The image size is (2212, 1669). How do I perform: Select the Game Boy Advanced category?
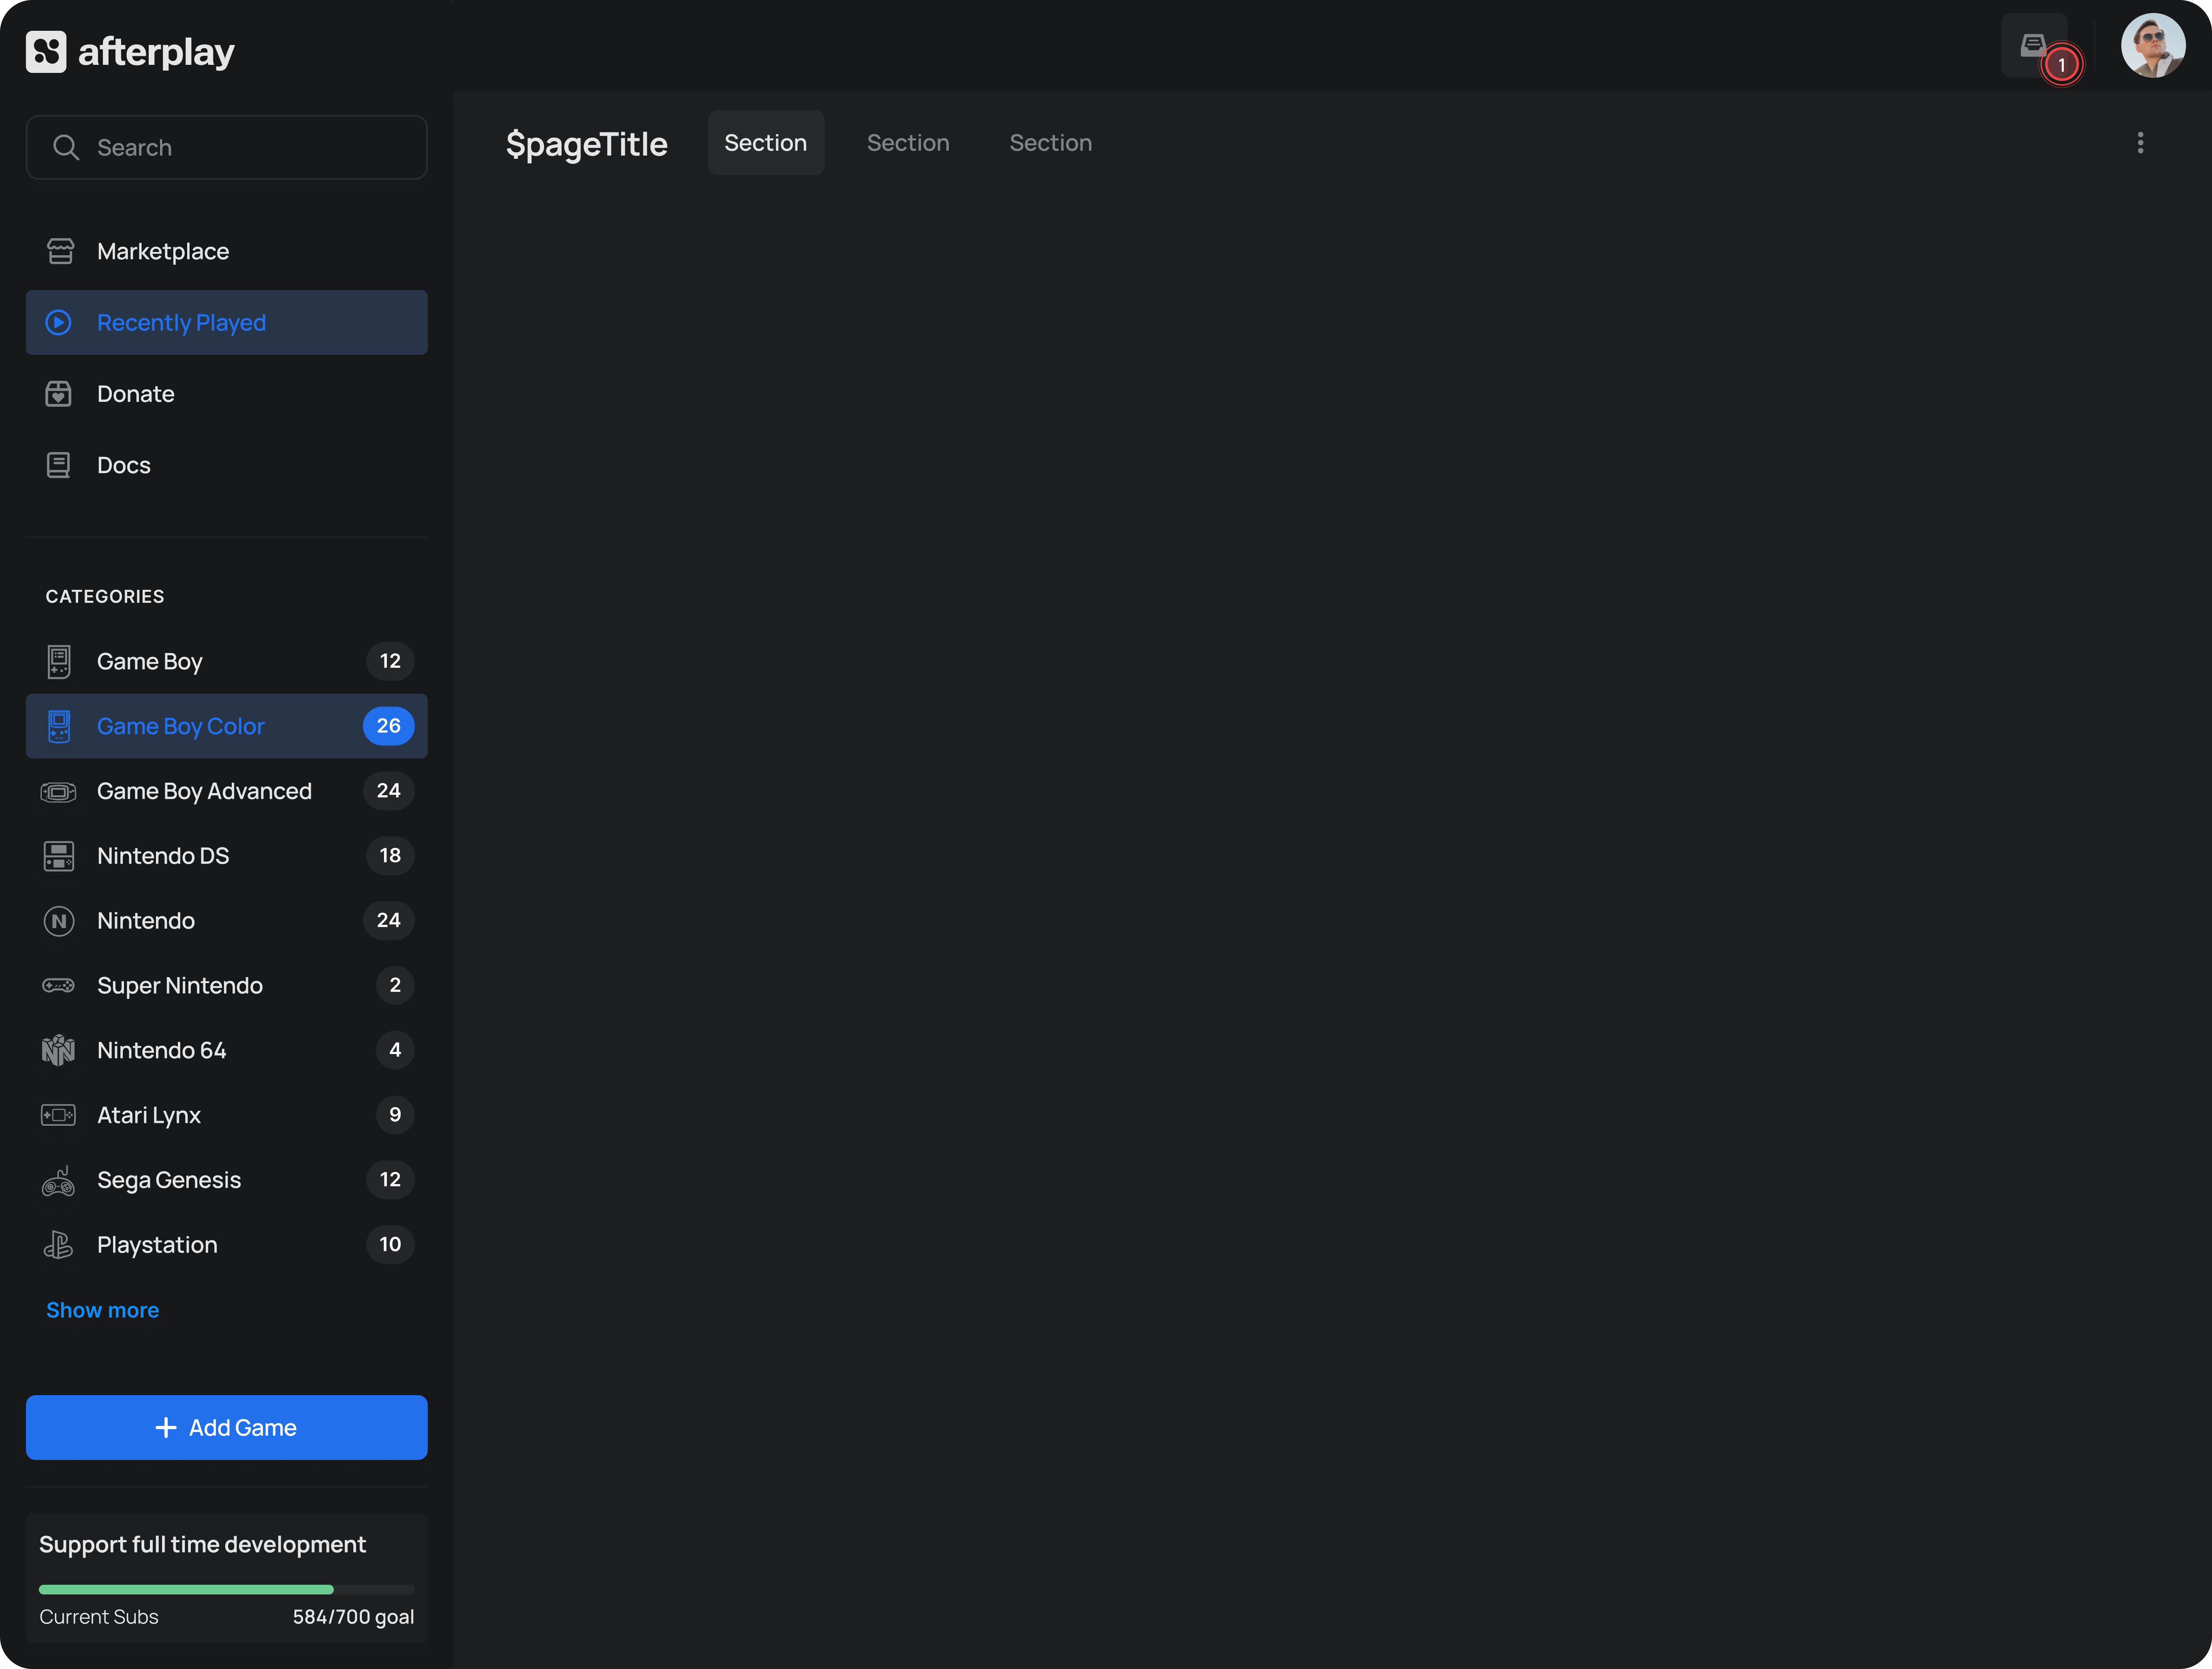pyautogui.click(x=204, y=791)
